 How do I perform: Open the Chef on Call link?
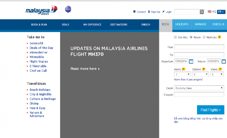[38, 71]
